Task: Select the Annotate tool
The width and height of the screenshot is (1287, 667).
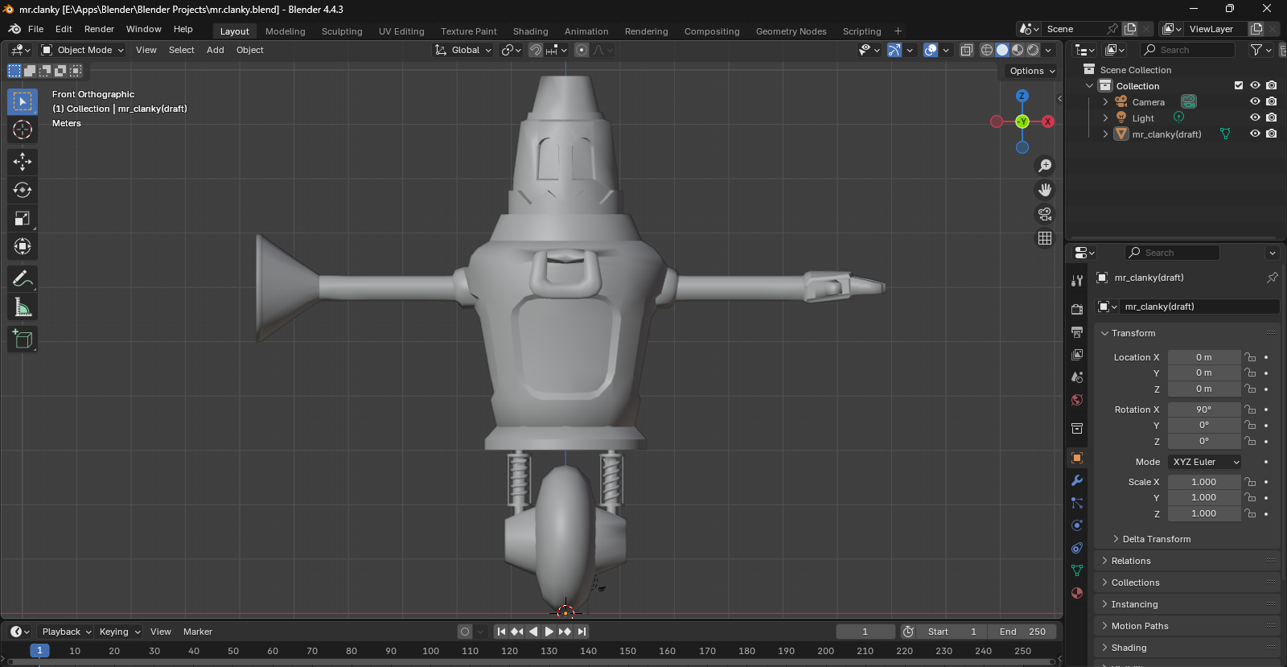Action: (x=23, y=279)
